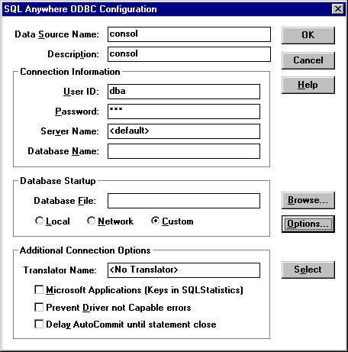Focus the Data Source Name field
The height and width of the screenshot is (352, 348).
coord(189,34)
